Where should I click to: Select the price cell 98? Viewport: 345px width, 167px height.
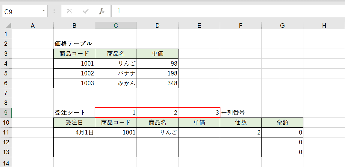[x=158, y=64]
